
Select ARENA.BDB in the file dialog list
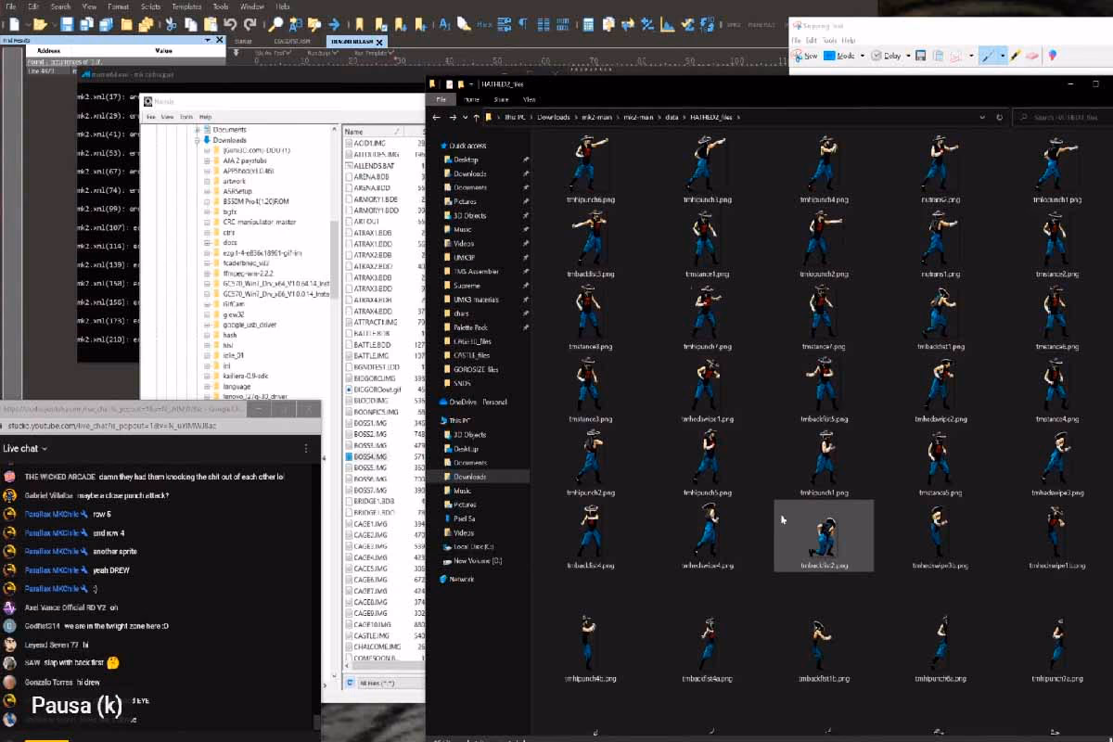pyautogui.click(x=371, y=176)
